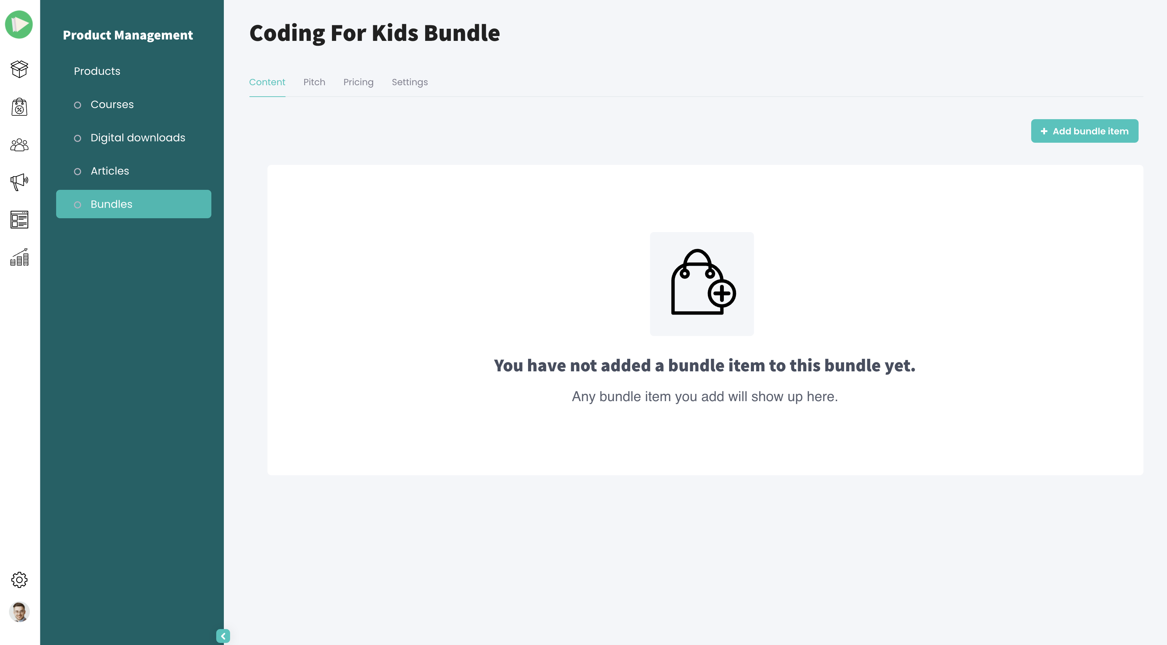Open the discount shopping bag icon

point(19,107)
